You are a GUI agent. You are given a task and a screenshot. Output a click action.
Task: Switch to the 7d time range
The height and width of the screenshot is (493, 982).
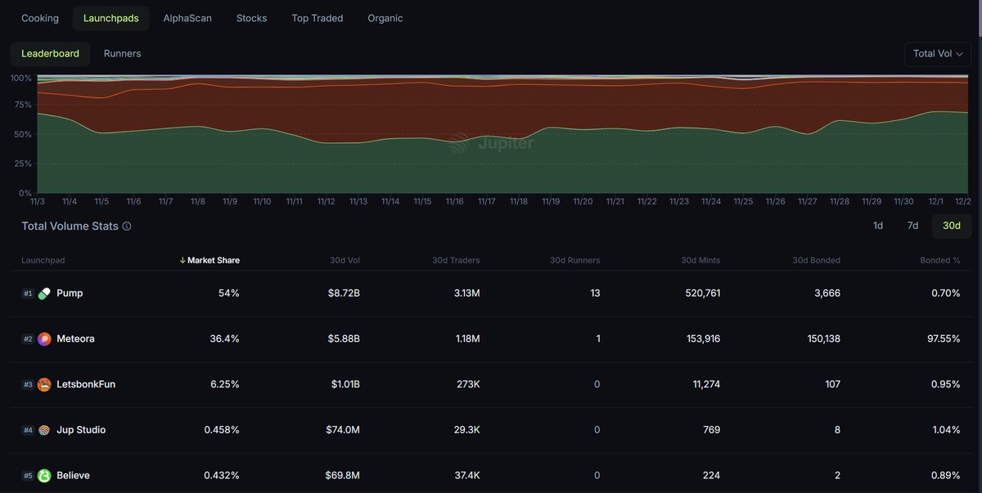tap(912, 225)
